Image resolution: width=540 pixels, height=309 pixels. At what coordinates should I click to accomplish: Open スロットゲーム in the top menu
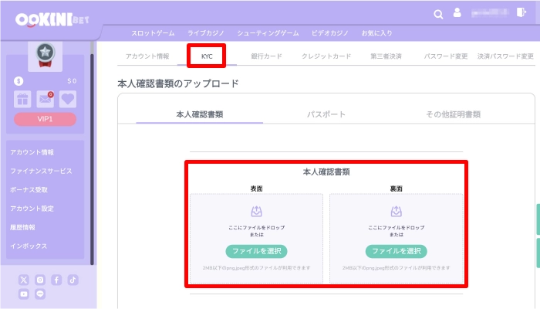(x=154, y=34)
